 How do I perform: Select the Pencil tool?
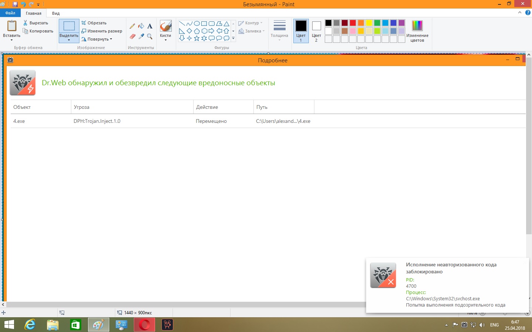click(x=132, y=26)
